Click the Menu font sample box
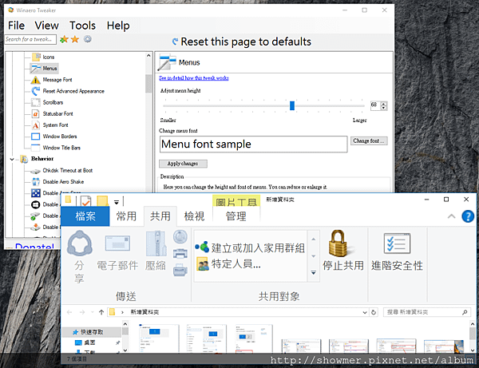479x368 pixels. [x=253, y=144]
